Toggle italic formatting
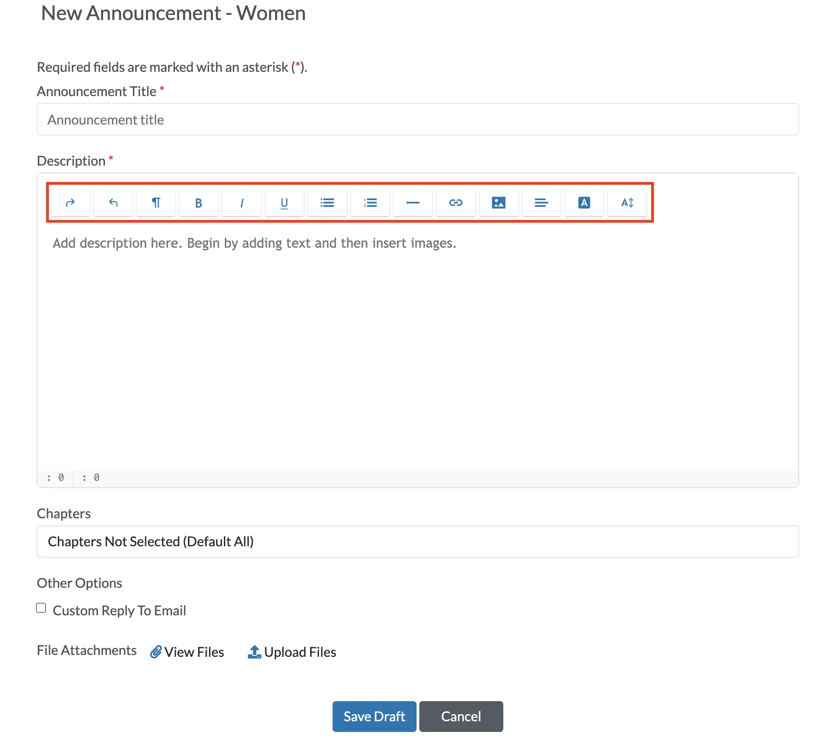Image resolution: width=834 pixels, height=738 pixels. point(242,202)
